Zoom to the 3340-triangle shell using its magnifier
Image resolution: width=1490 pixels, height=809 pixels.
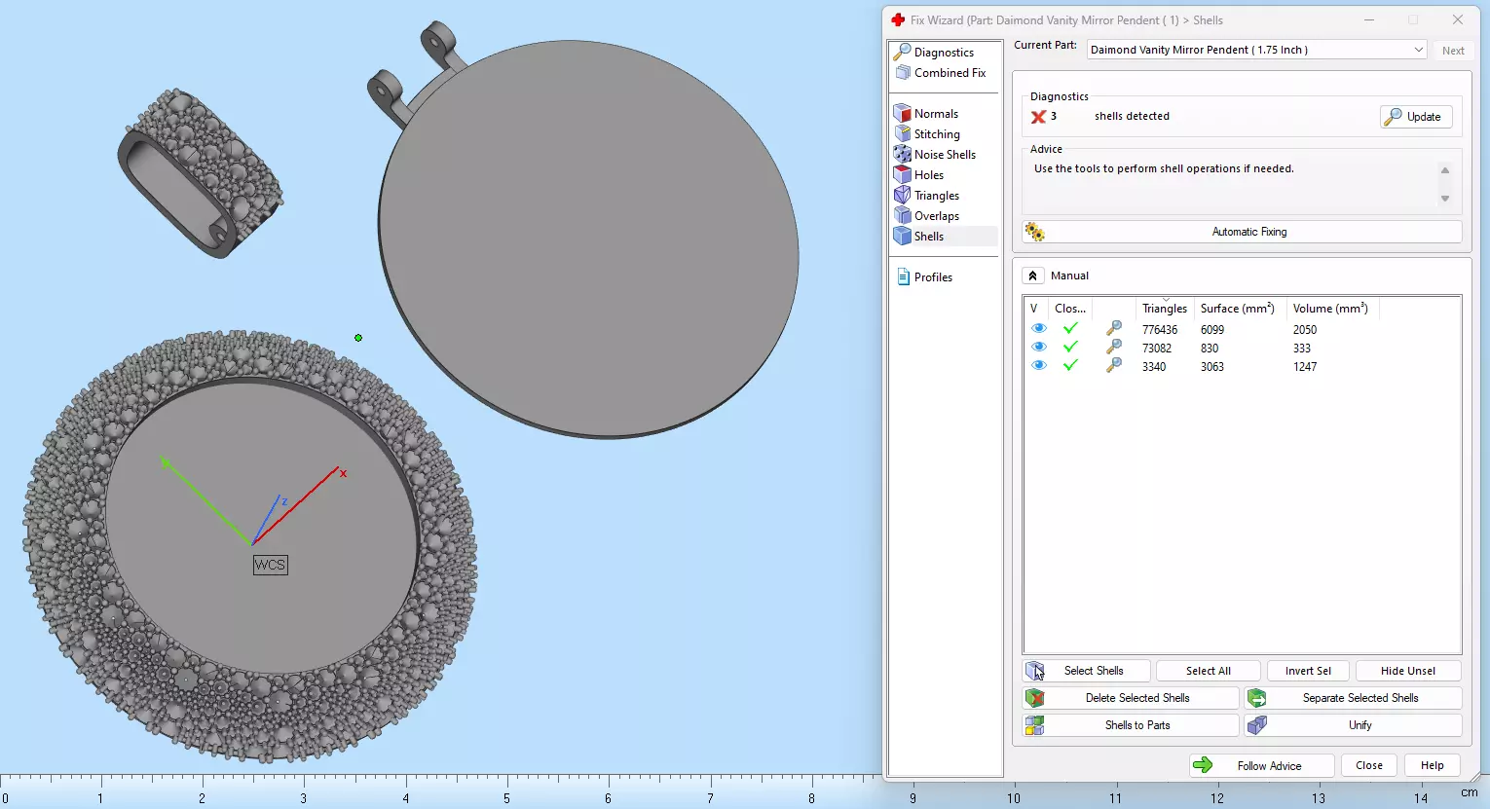point(1114,366)
